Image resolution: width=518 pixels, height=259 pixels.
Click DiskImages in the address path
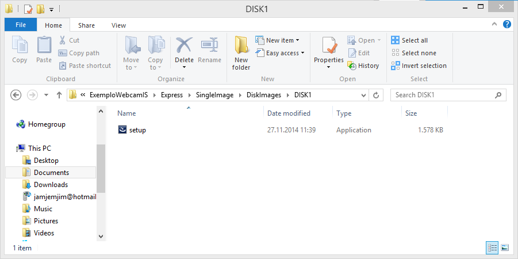[x=264, y=95]
